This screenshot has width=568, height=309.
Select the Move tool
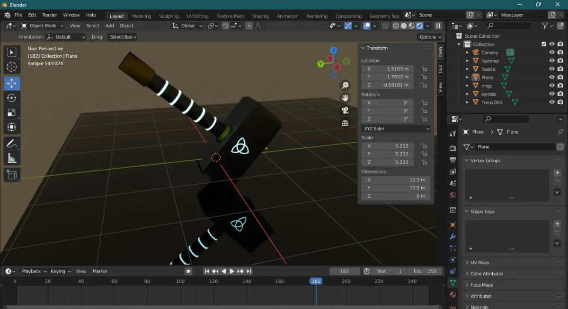point(12,84)
